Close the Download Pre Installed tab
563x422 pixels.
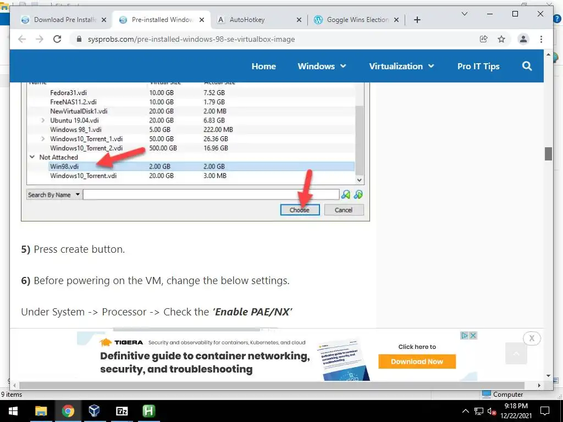[104, 20]
